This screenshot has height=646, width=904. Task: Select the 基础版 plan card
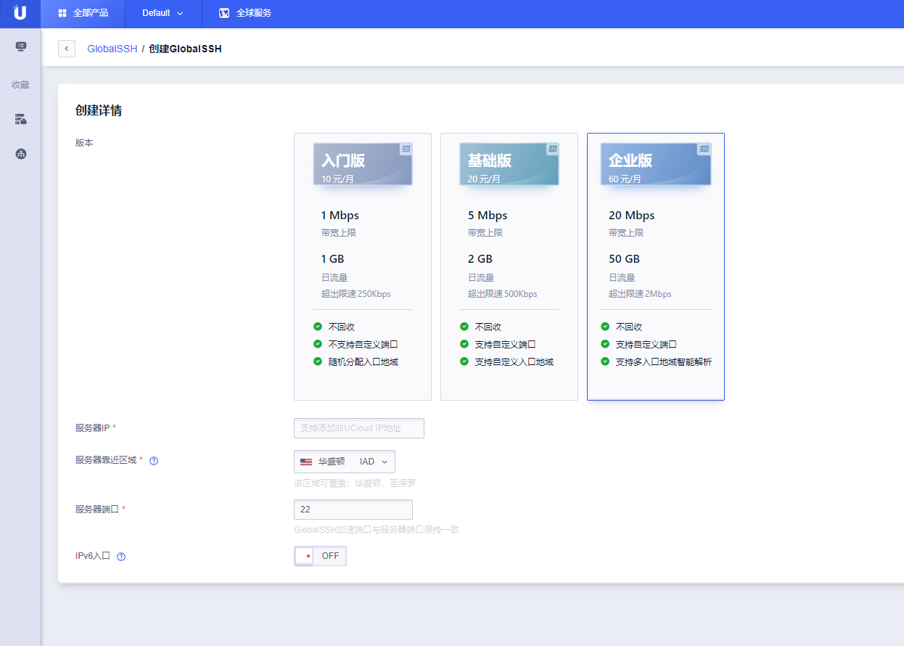(x=509, y=266)
